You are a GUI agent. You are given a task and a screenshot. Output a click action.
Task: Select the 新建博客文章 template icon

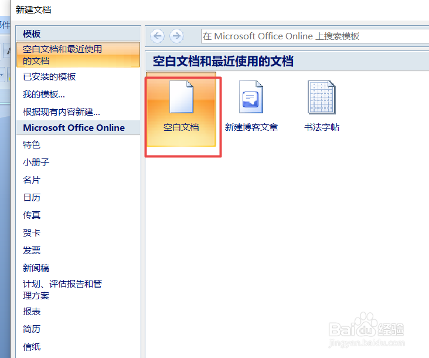(251, 97)
